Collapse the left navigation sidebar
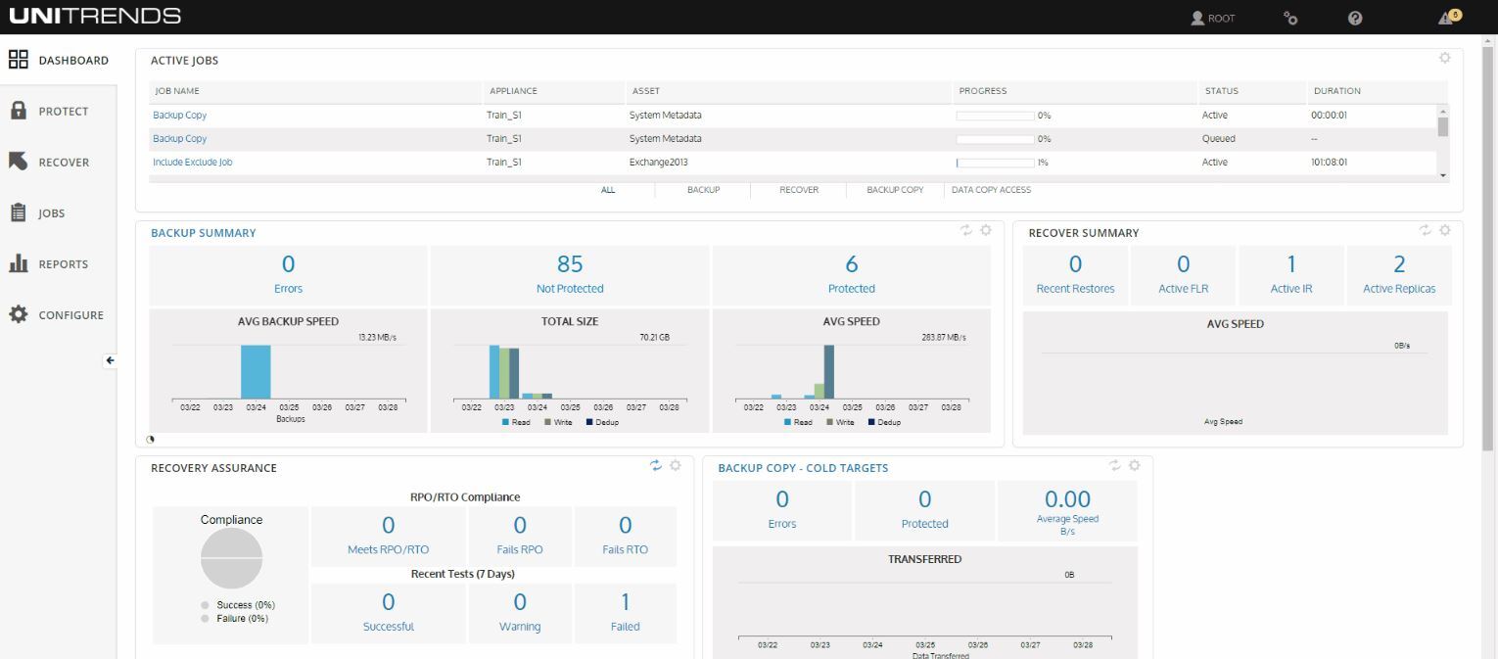The image size is (1498, 659). [x=108, y=361]
